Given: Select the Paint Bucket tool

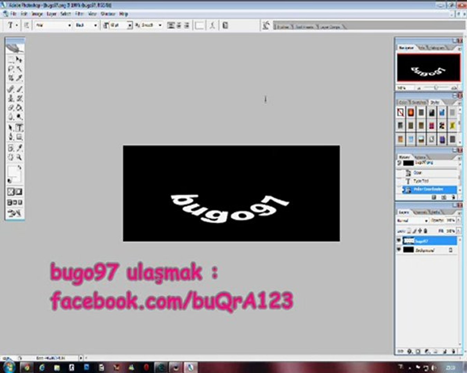Looking at the screenshot, I should click(x=19, y=108).
